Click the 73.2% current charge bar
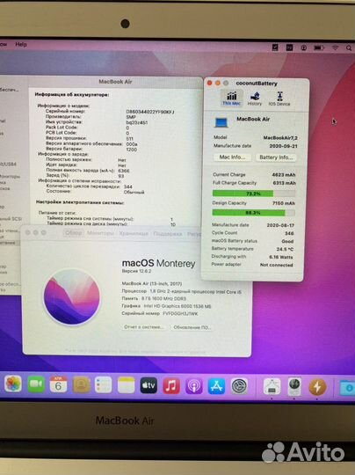The image size is (355, 475). pos(254,194)
